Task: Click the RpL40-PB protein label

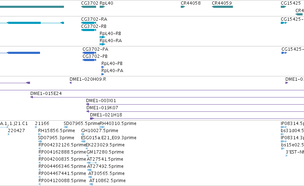Action: click(112, 64)
